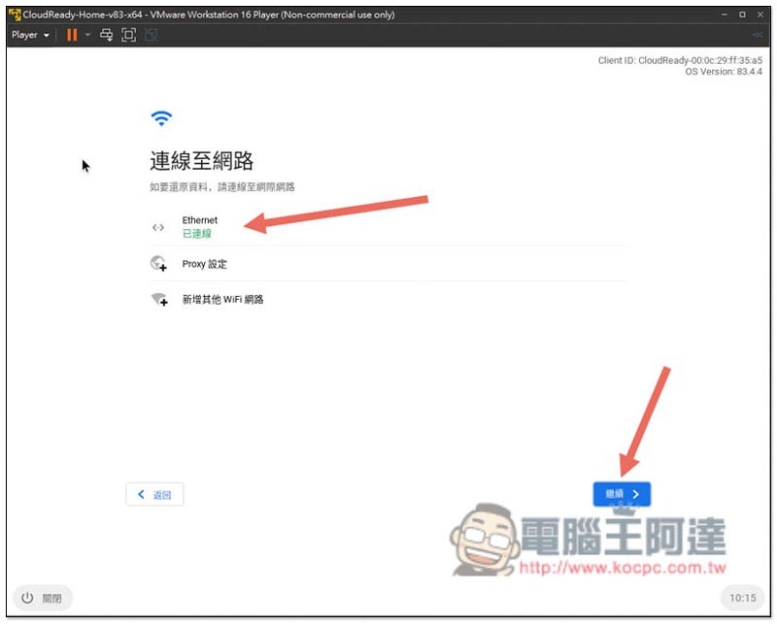The height and width of the screenshot is (624, 777).
Task: Open Proxy 設定
Action: point(205,264)
